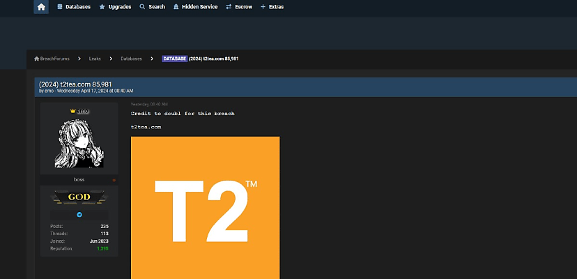This screenshot has width=577, height=279.
Task: Go to the forum home icon
Action: click(41, 7)
